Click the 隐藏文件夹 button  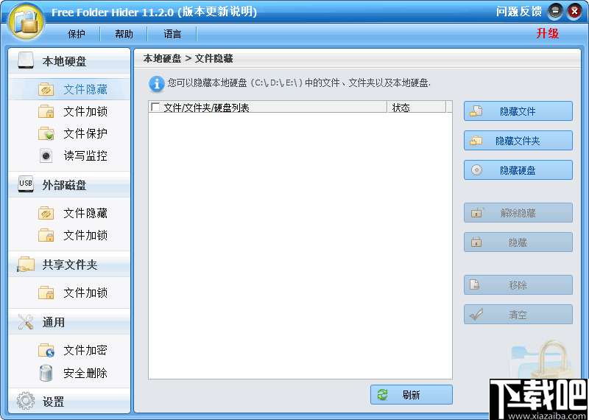tap(518, 141)
